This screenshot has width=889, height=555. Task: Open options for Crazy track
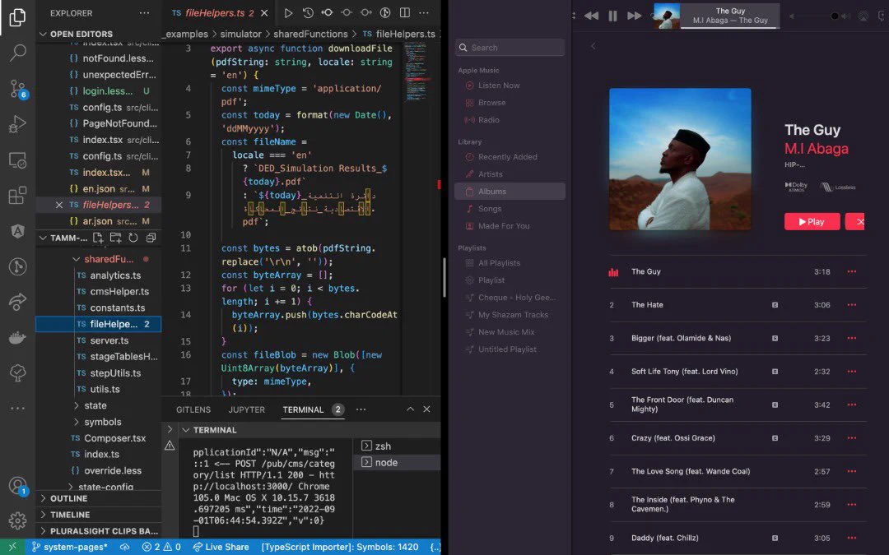click(852, 437)
